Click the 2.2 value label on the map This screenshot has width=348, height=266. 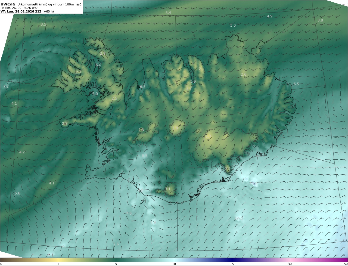[189, 88]
